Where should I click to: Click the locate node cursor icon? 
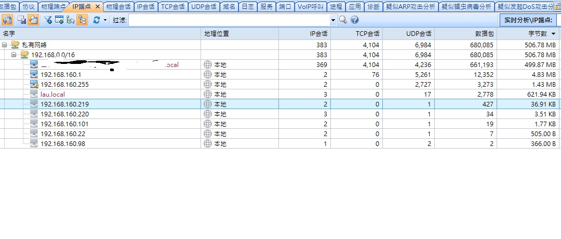[71, 20]
